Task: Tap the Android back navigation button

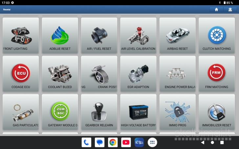Action: pyautogui.click(x=203, y=142)
